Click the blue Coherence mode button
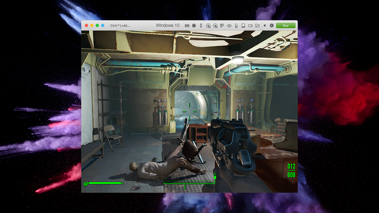Image resolution: width=379 pixels, height=213 pixels. click(103, 26)
